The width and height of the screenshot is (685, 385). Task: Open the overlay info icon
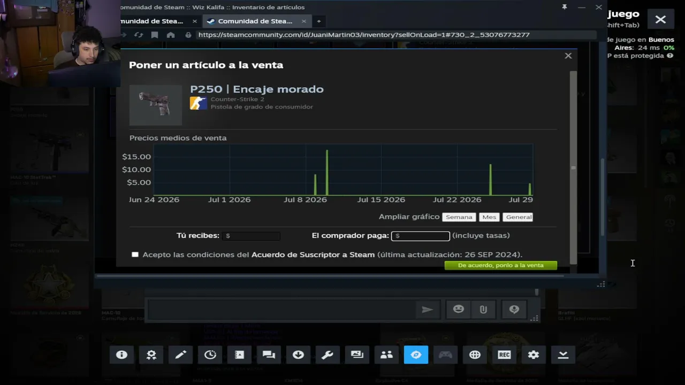pyautogui.click(x=121, y=355)
